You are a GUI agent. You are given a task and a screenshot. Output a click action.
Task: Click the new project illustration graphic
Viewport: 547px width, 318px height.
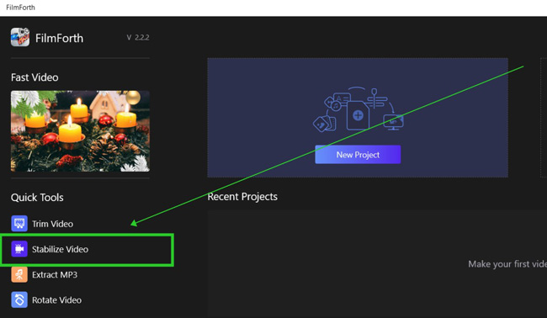click(358, 109)
